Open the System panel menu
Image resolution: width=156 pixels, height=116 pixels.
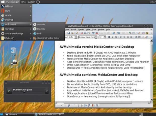(x=31, y=2)
